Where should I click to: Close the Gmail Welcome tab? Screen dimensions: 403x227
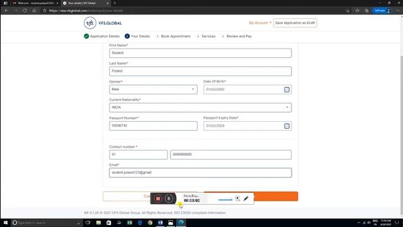tap(57, 3)
